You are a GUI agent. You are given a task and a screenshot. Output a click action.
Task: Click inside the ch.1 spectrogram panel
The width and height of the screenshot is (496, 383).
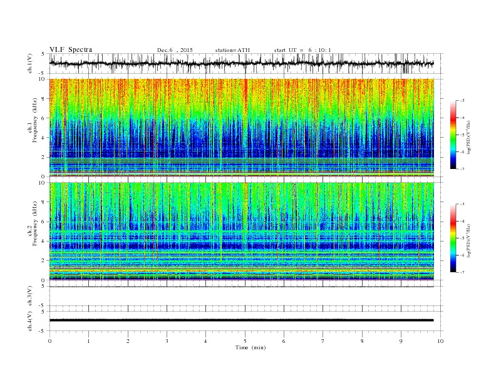[x=241, y=128]
